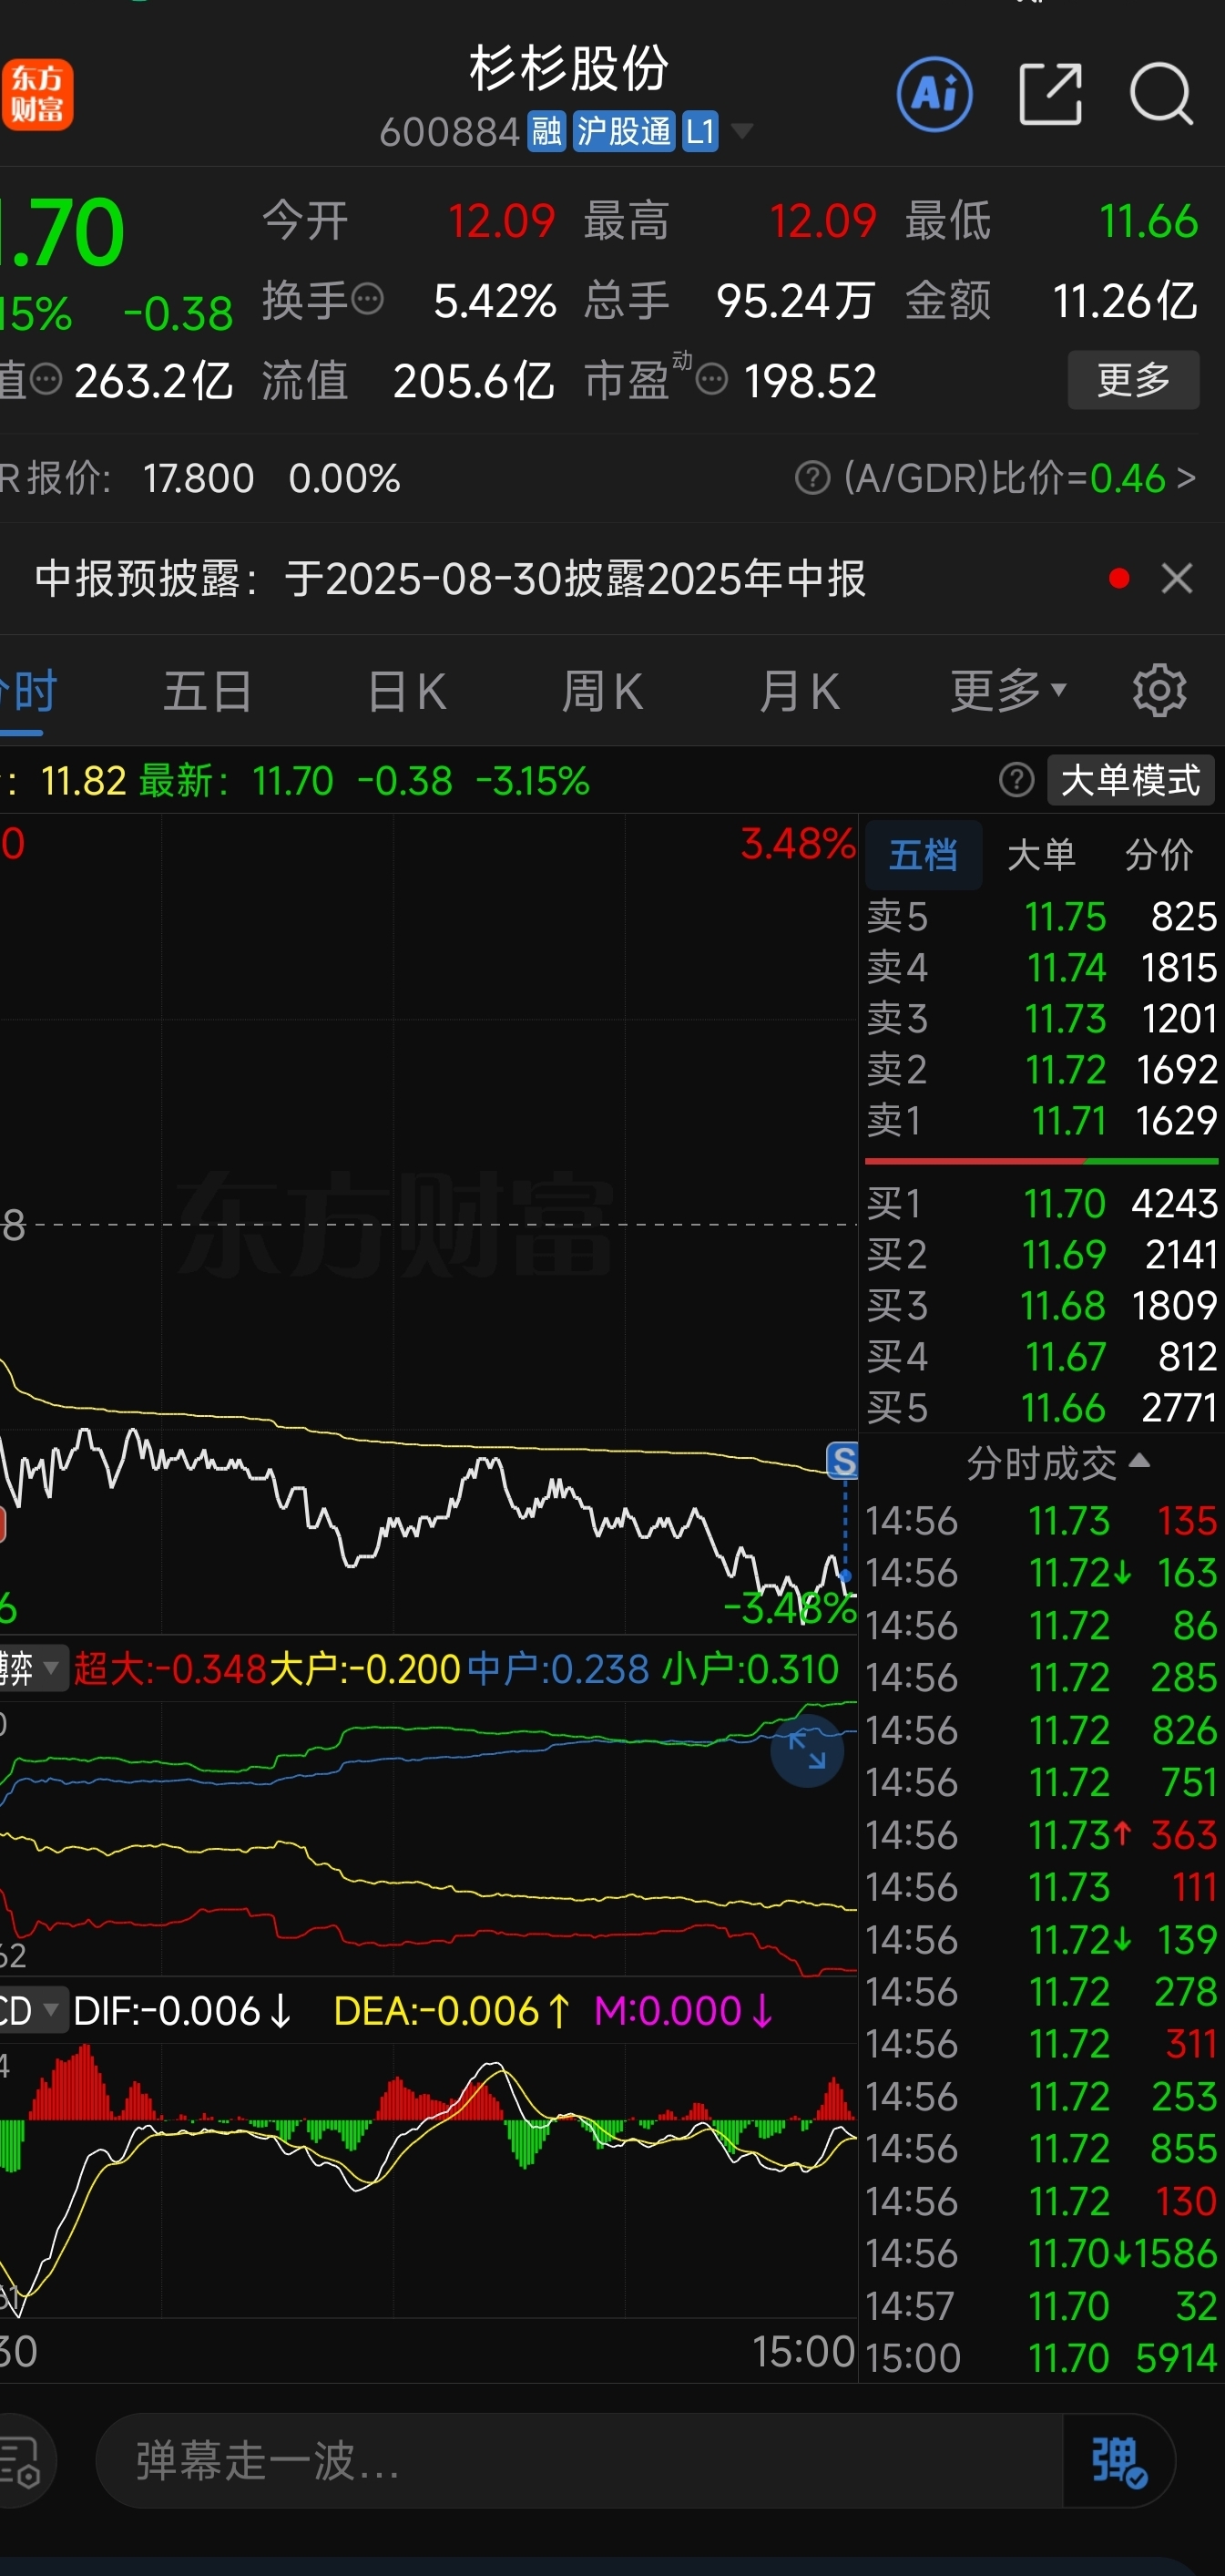Screen dimensions: 1225x2576
Task: Tap the question icon beside (A/GDR)比价
Action: coord(812,478)
